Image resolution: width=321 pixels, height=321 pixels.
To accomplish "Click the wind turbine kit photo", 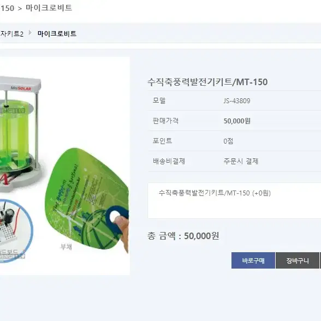I will [x=21, y=134].
